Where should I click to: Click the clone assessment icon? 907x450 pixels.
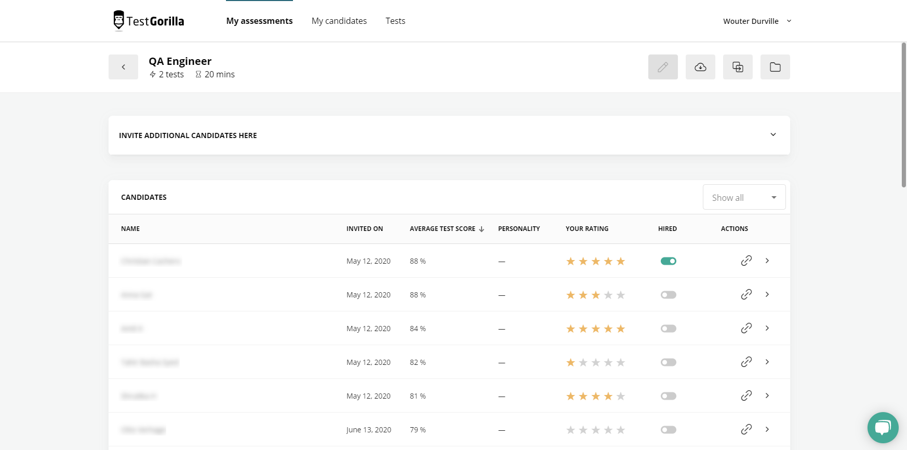(738, 67)
